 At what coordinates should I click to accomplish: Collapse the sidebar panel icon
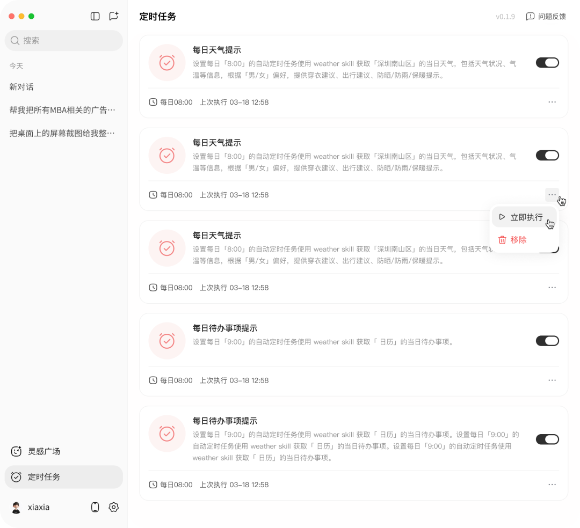tap(95, 16)
